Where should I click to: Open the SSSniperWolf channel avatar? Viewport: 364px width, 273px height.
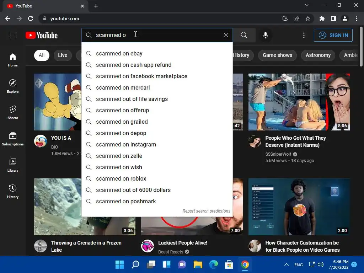tap(255, 141)
